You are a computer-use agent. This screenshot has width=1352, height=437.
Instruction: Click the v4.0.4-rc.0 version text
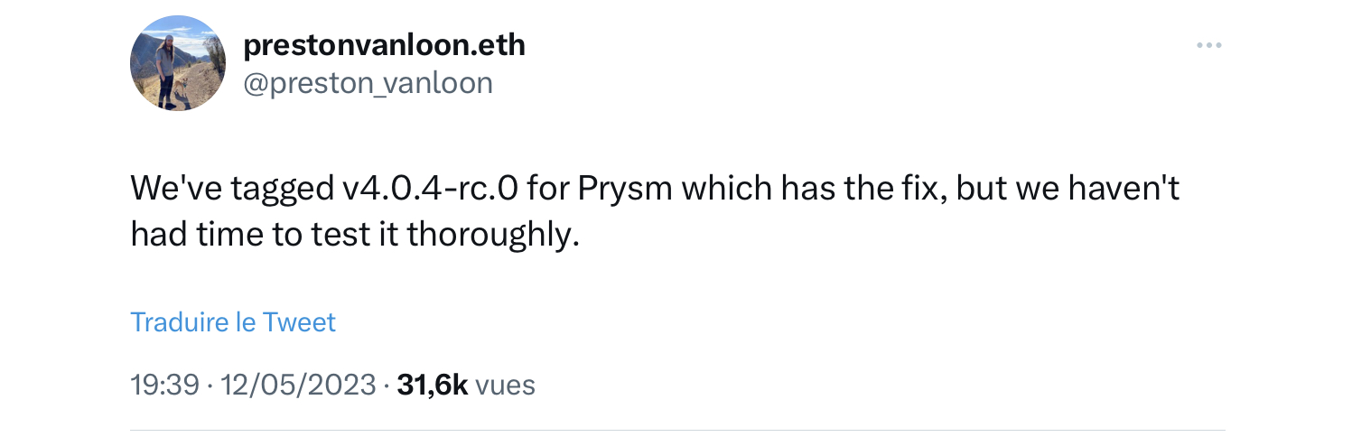coord(428,191)
